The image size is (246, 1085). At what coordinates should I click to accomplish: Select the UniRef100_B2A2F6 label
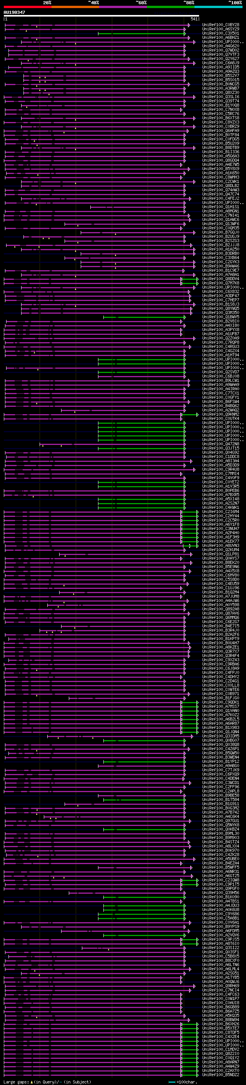click(220, 634)
